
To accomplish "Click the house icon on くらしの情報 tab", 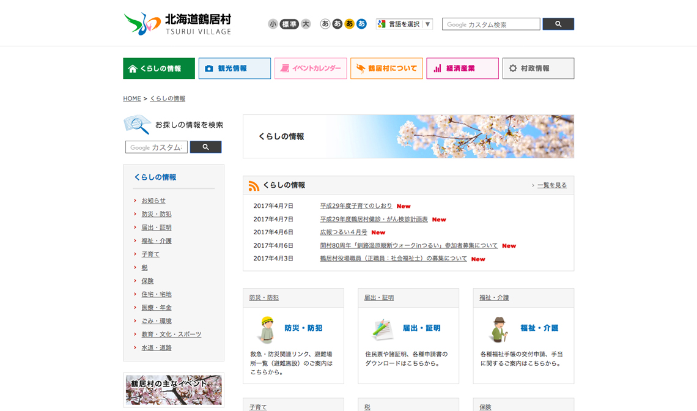I will click(x=133, y=68).
